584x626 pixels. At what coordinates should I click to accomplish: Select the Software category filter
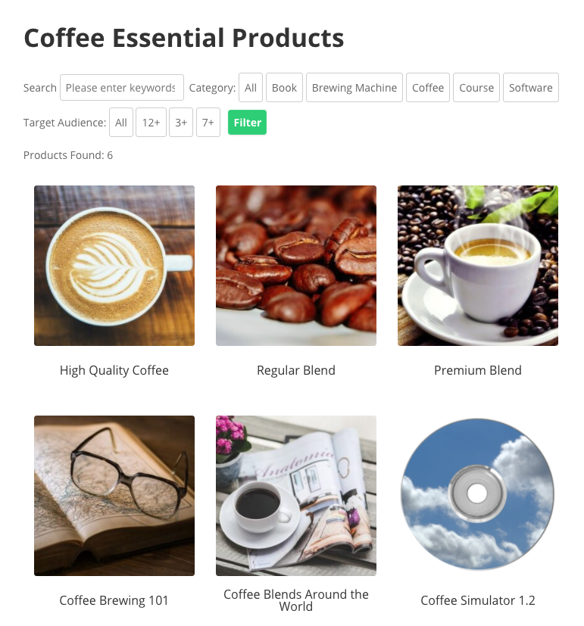531,88
